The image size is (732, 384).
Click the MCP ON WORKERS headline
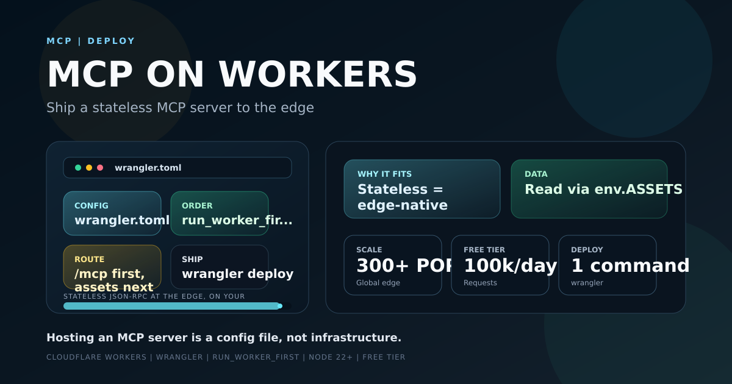point(232,74)
